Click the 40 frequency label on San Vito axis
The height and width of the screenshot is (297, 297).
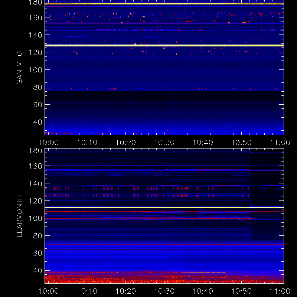[x=37, y=122]
